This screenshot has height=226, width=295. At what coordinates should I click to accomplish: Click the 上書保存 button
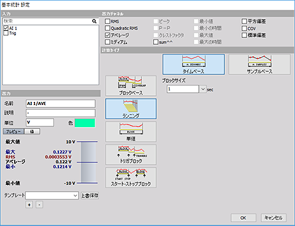[x=90, y=195]
